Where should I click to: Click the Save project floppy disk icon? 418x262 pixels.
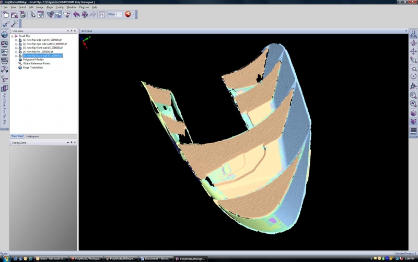click(x=22, y=14)
